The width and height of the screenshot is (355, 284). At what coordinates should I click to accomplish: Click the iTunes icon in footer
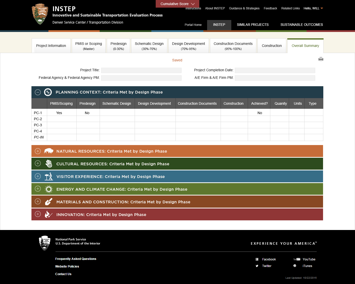click(295, 266)
